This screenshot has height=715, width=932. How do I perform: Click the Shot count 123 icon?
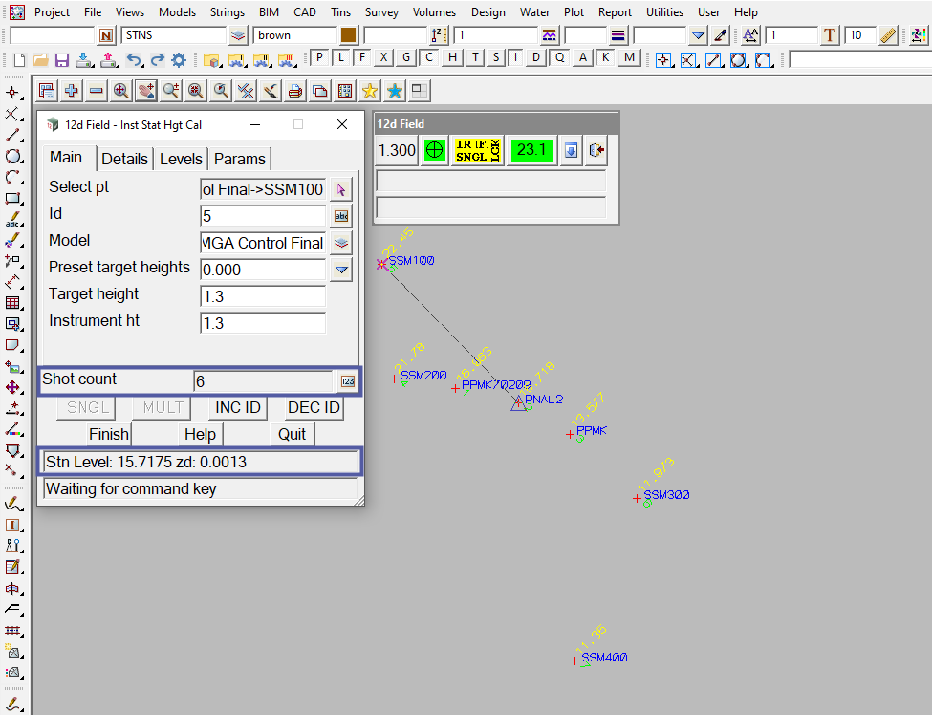[347, 381]
